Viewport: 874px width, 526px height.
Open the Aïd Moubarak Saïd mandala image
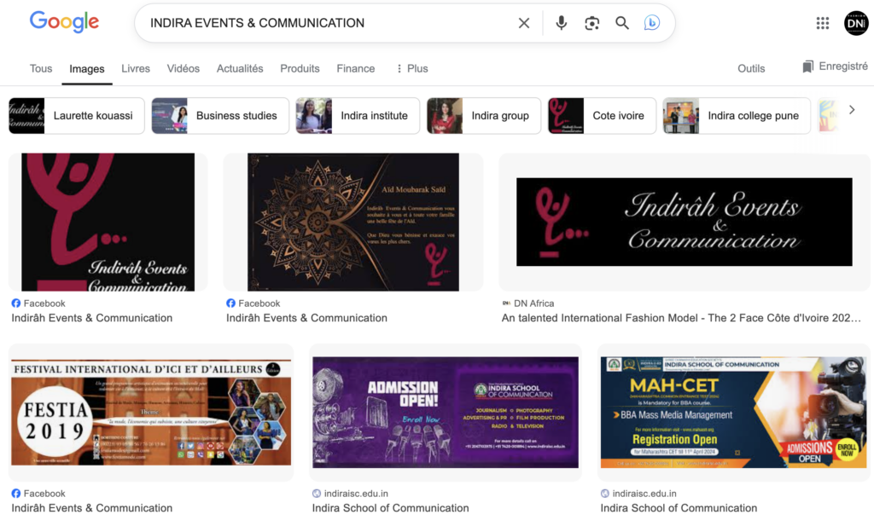click(x=353, y=223)
